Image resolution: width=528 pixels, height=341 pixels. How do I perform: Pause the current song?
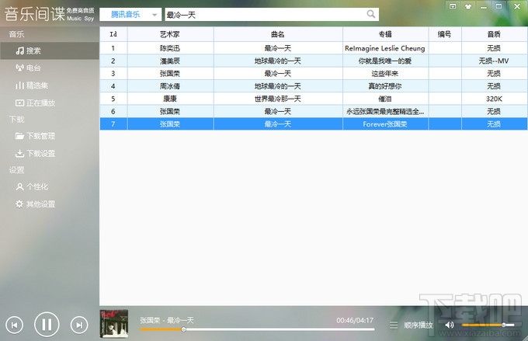click(x=47, y=325)
